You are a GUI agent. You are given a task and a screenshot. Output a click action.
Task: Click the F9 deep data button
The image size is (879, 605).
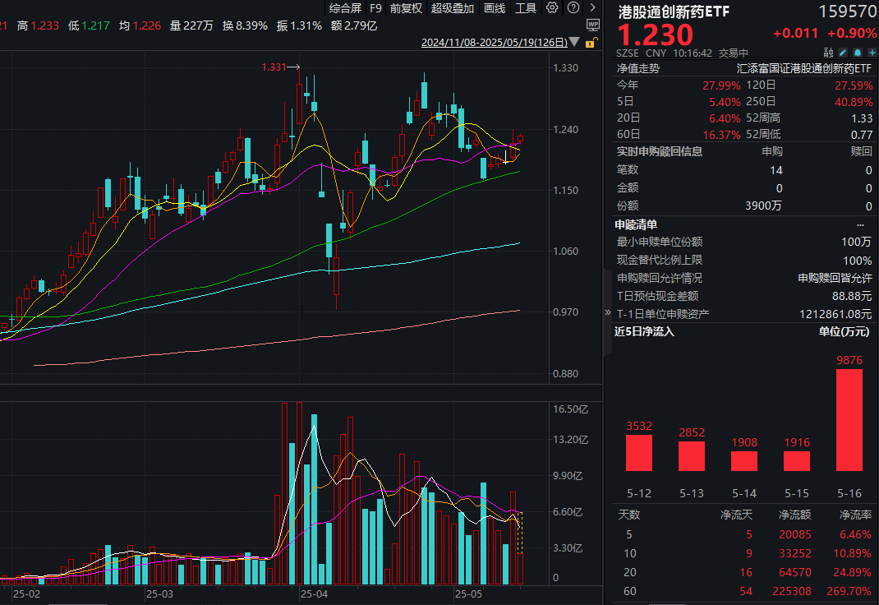(375, 8)
